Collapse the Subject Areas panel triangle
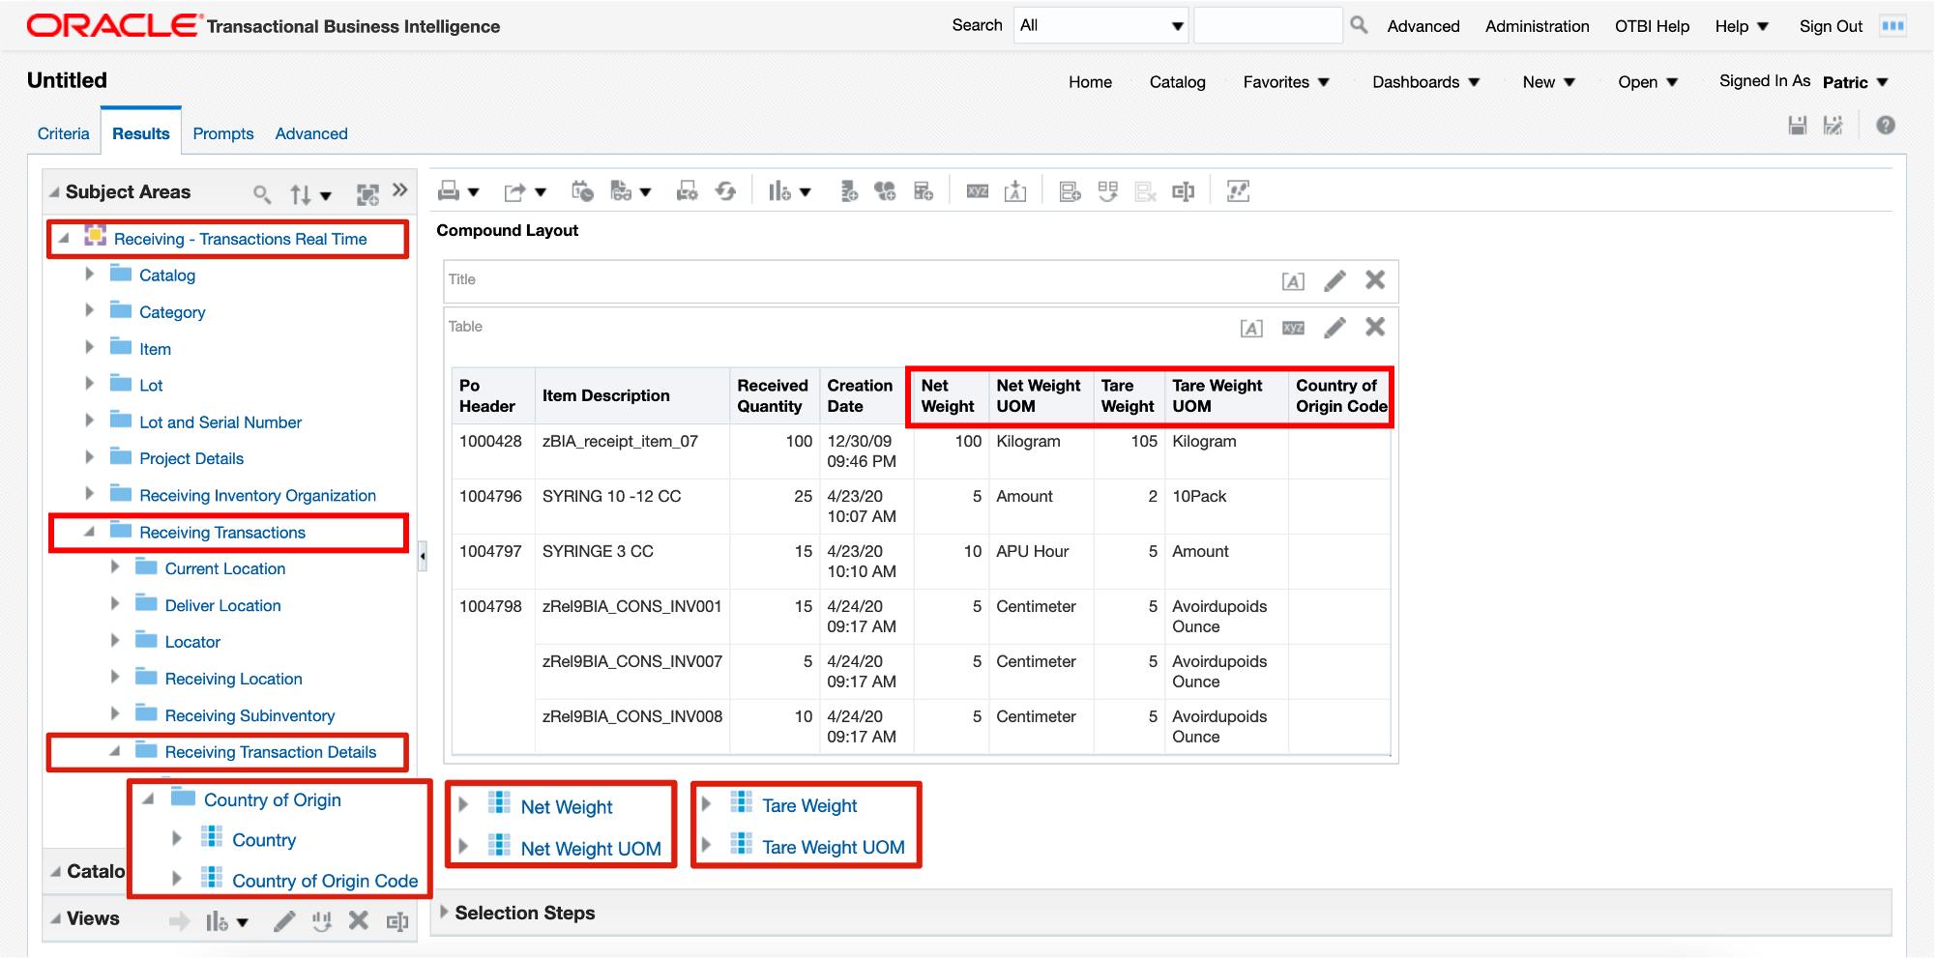Image resolution: width=1936 pixels, height=958 pixels. 55,192
